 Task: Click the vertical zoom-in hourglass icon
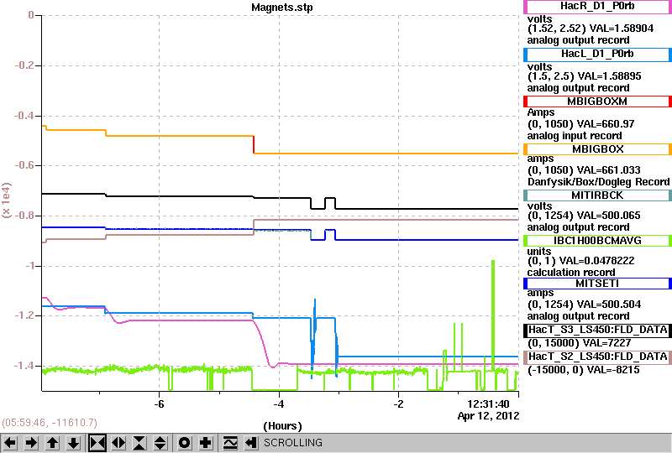(x=139, y=443)
